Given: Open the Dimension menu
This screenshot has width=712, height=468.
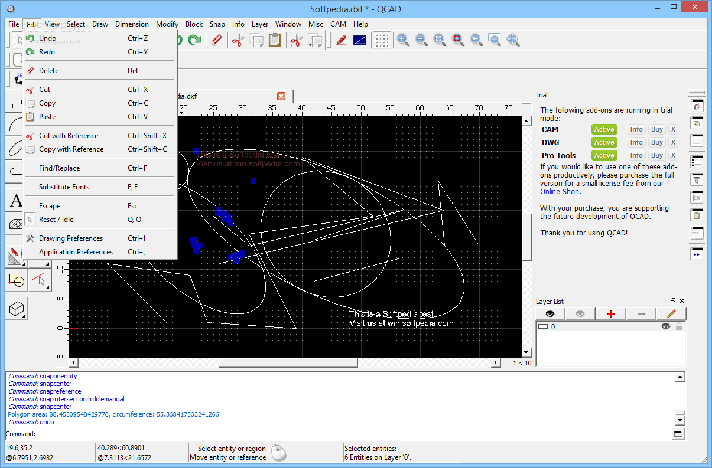Looking at the screenshot, I should tap(132, 24).
